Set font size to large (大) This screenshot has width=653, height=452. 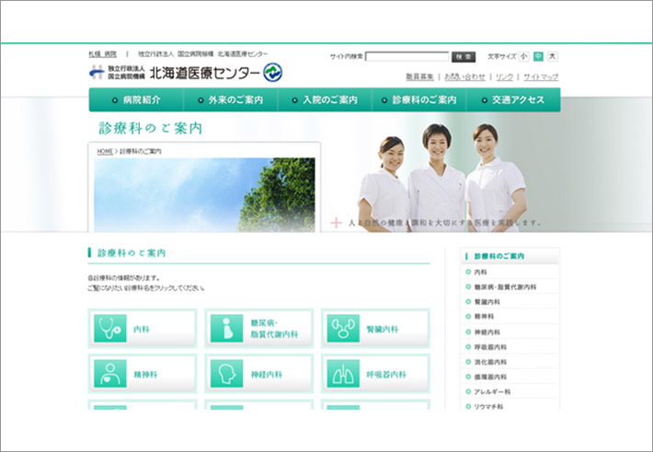click(x=552, y=56)
